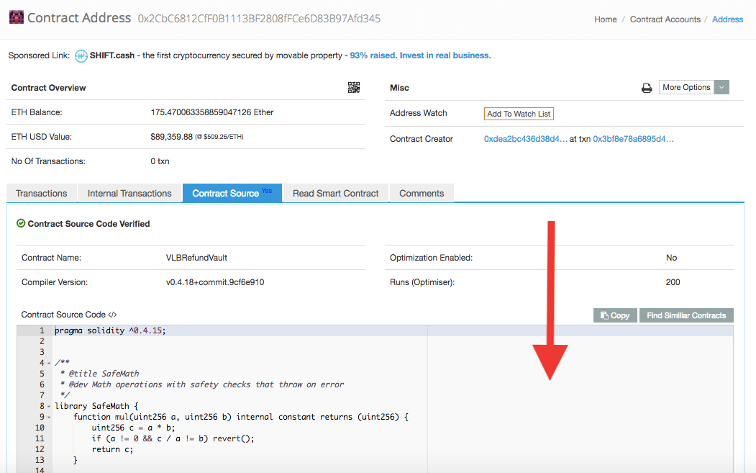Image resolution: width=756 pixels, height=473 pixels.
Task: Click the green verified checkmark icon
Action: click(21, 223)
